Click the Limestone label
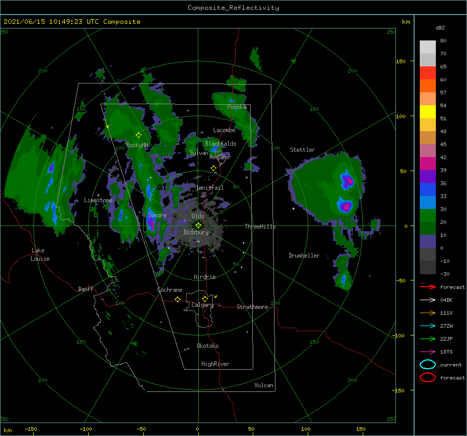 98,200
